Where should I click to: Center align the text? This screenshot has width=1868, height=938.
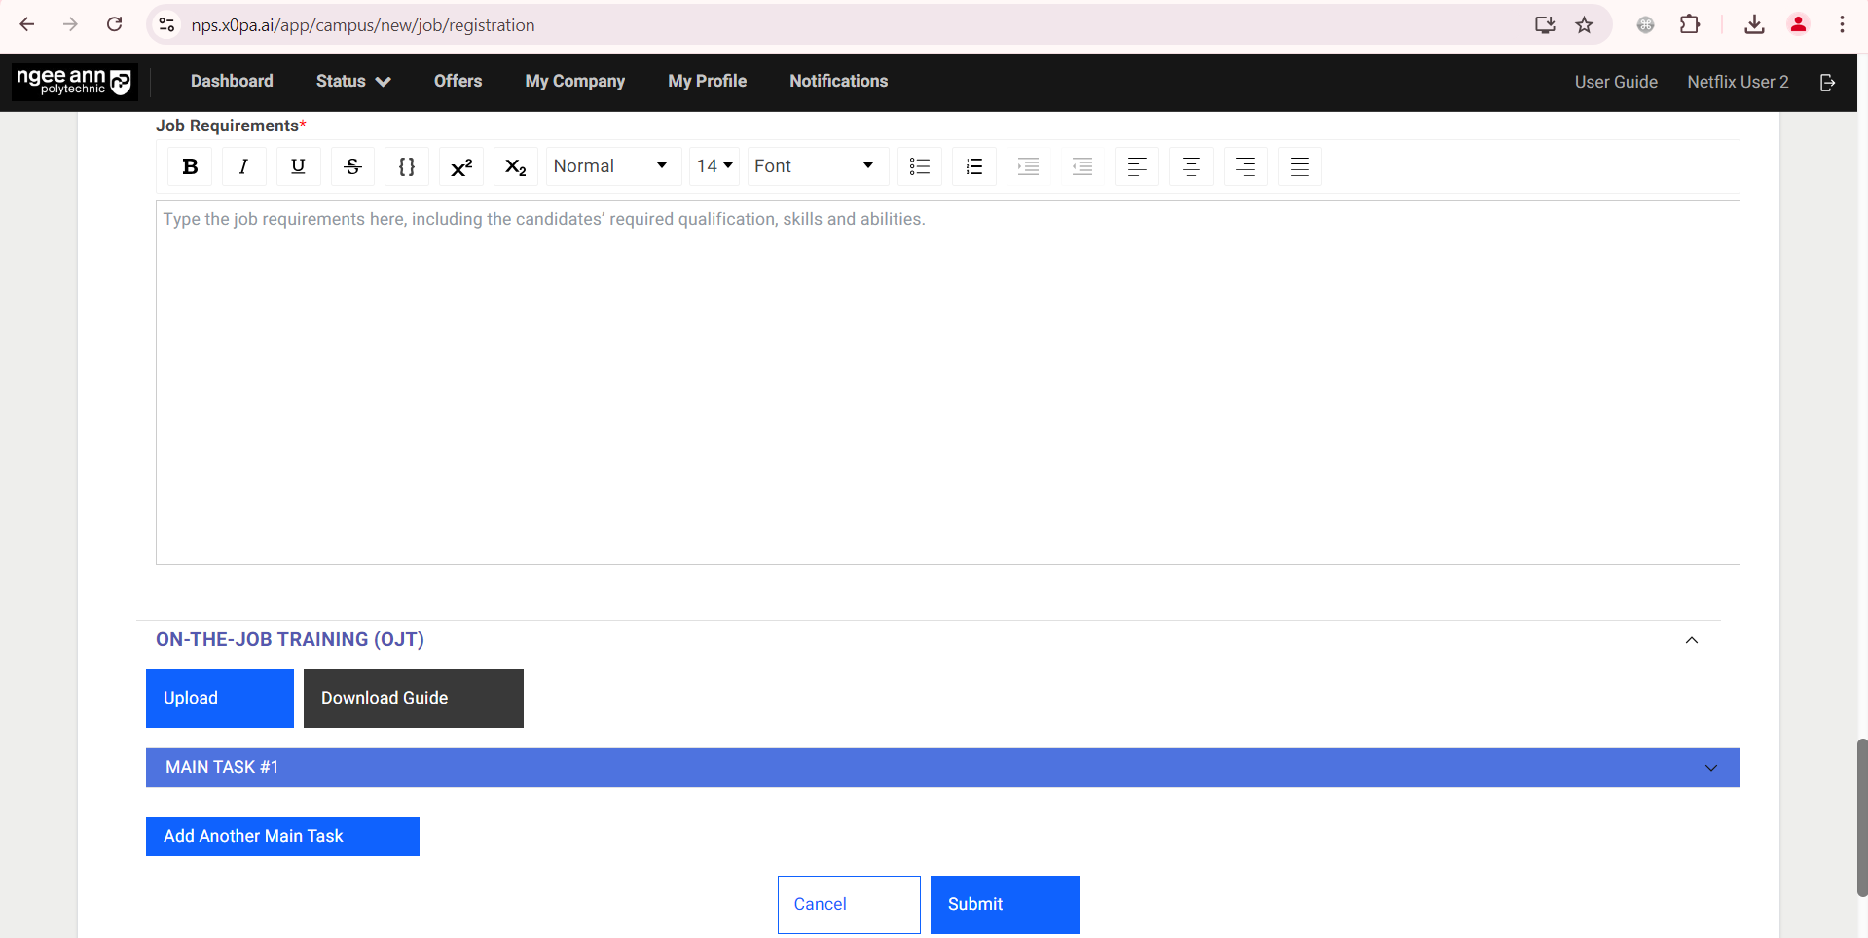click(1190, 166)
